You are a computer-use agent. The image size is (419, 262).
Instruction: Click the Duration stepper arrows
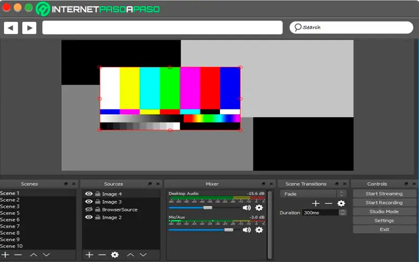point(343,213)
